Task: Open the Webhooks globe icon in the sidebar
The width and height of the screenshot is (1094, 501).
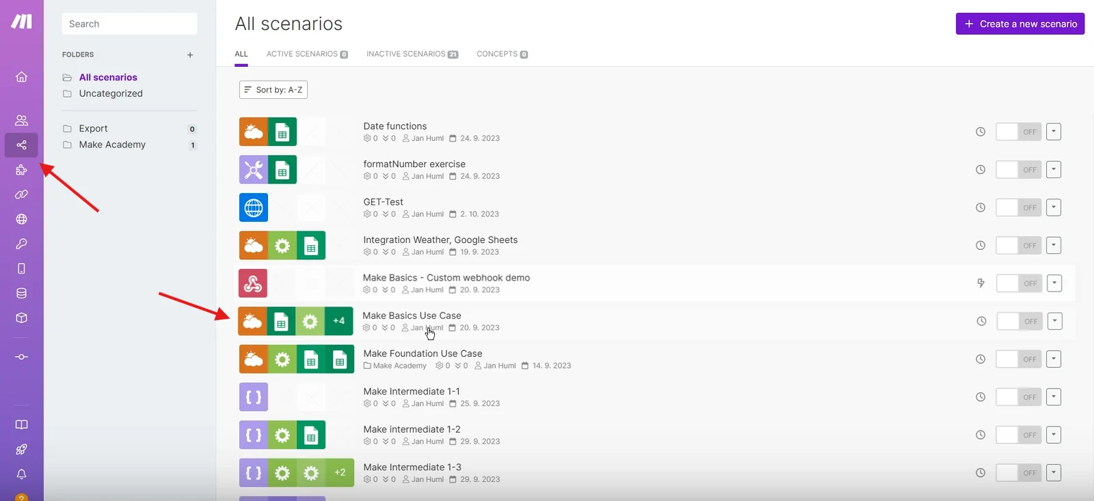Action: click(x=22, y=219)
